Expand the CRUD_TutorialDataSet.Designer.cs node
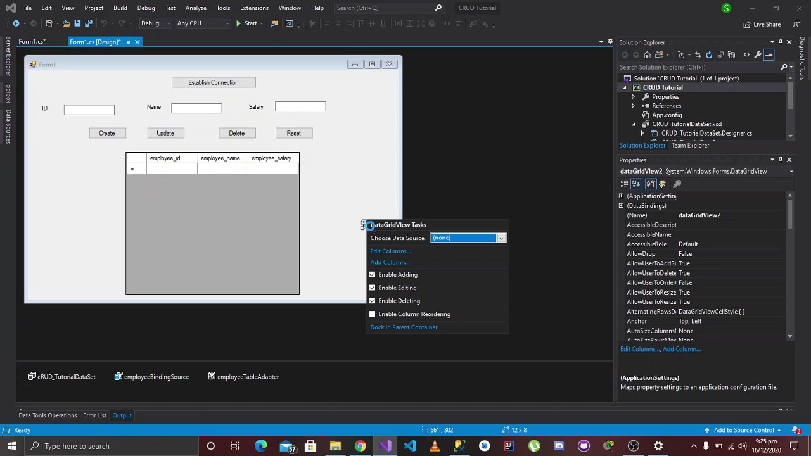This screenshot has height=456, width=811. (642, 134)
